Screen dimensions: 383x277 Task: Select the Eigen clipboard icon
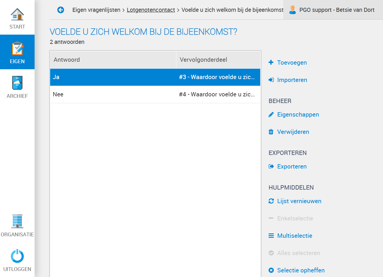coord(17,48)
